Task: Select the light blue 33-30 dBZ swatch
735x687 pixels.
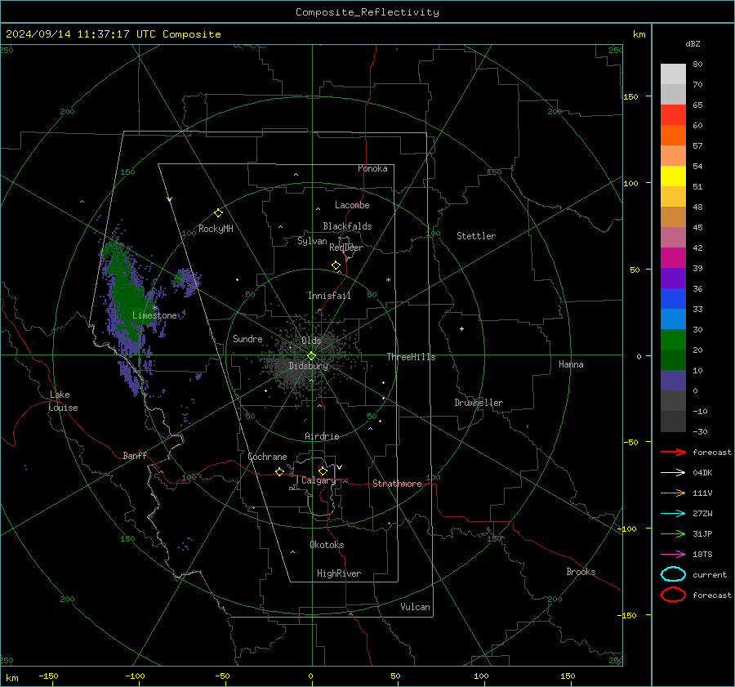Action: tap(673, 319)
